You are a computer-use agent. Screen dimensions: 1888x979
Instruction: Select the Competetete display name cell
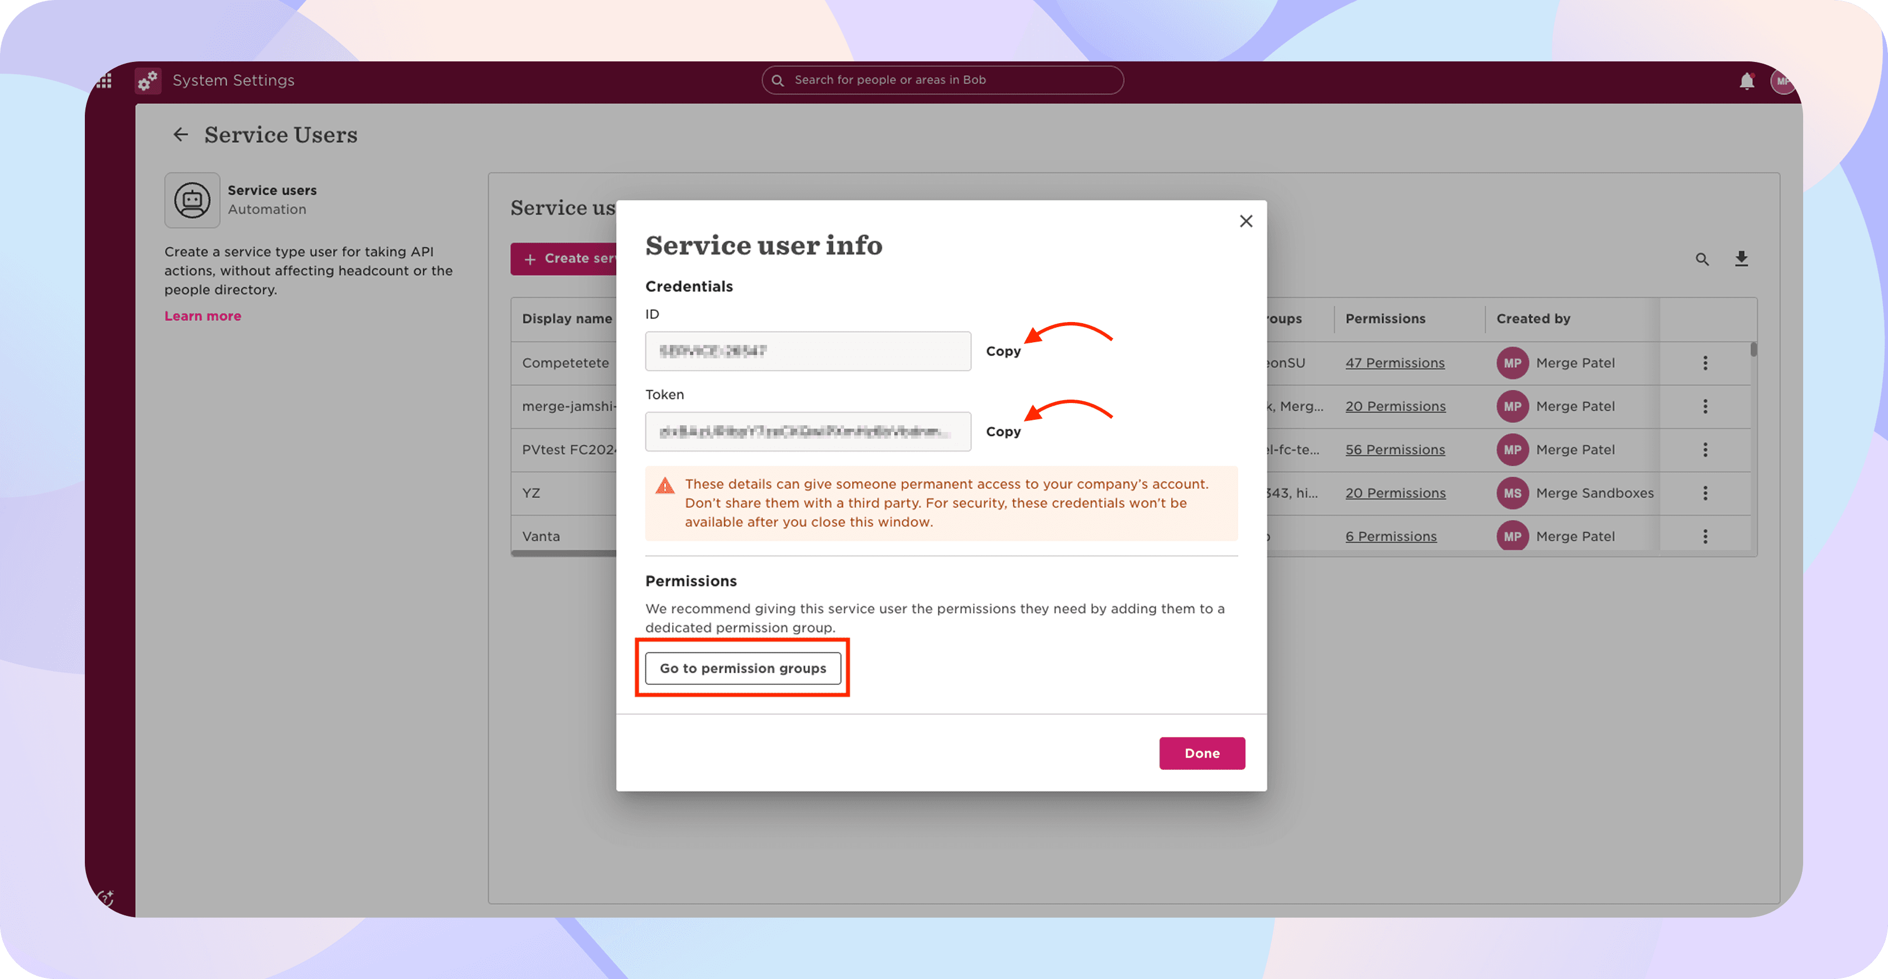pos(565,363)
